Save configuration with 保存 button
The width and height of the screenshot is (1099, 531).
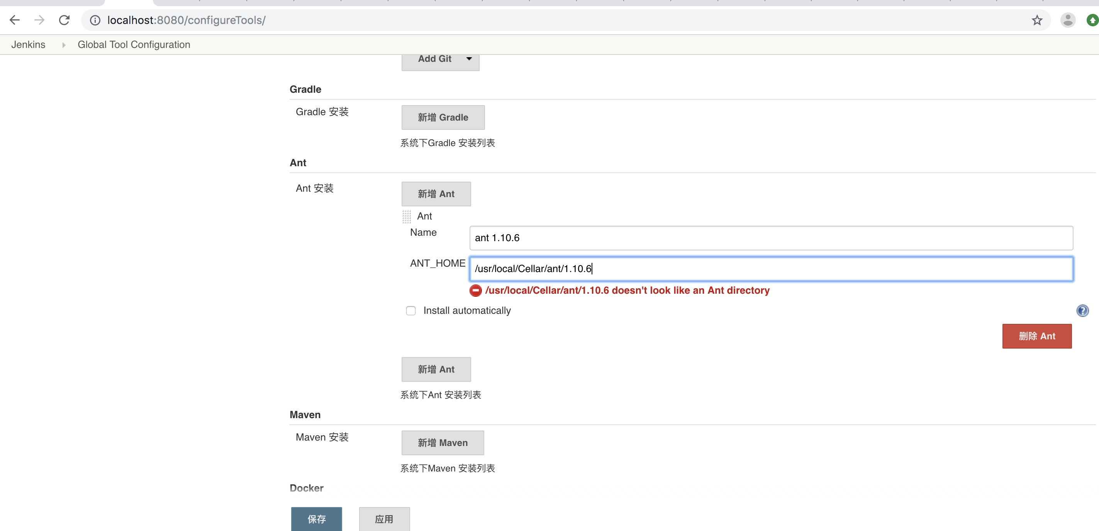pos(316,519)
